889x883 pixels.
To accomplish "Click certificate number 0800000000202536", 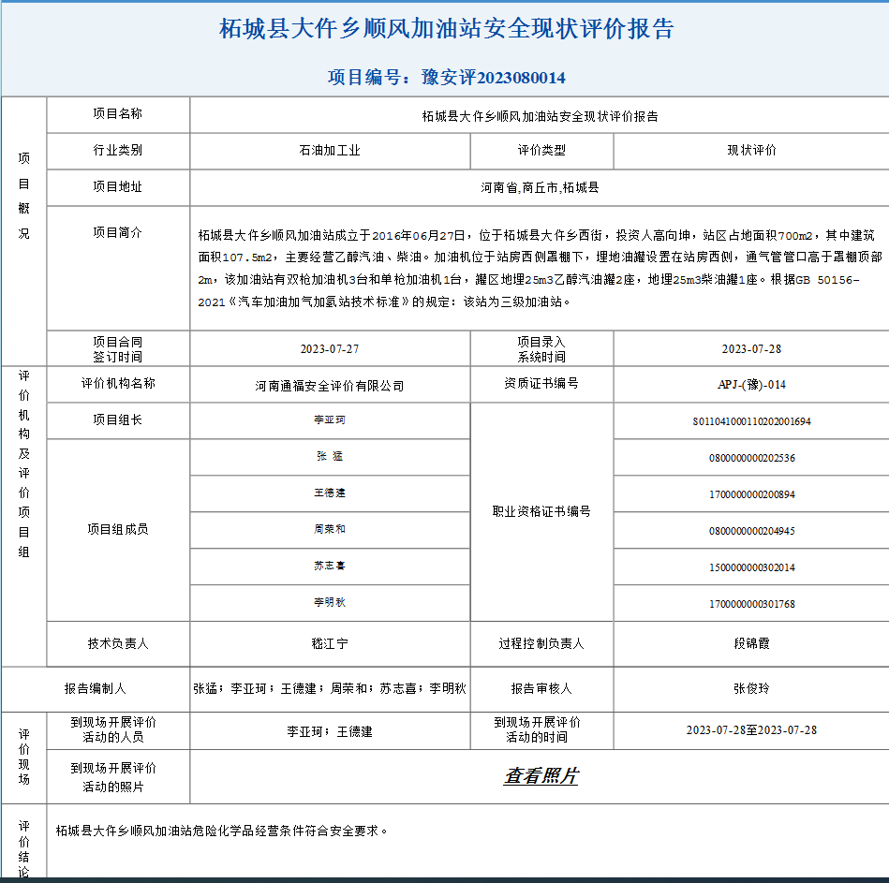I will [752, 458].
